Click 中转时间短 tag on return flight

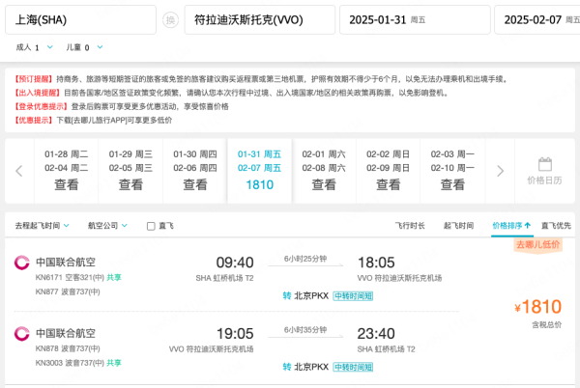pos(353,367)
